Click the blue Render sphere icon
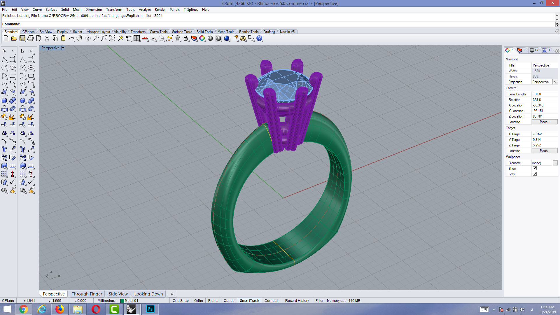This screenshot has height=315, width=560. [x=227, y=38]
